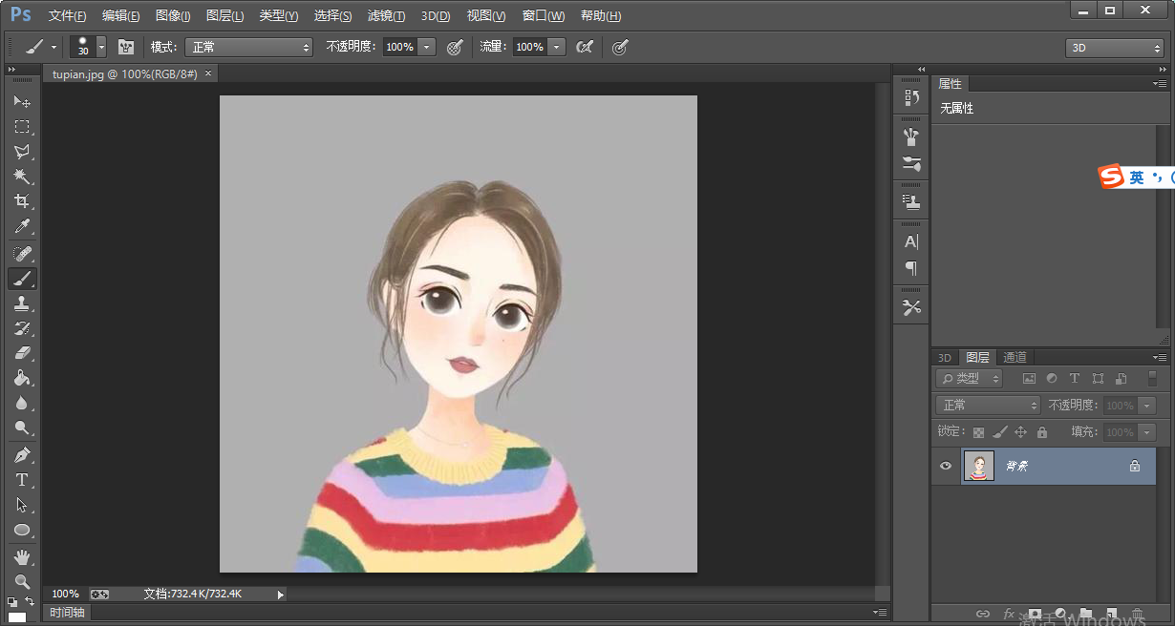Expand the 3D workspace switcher dropdown
Screen dimensions: 1175x626
[x=1114, y=48]
